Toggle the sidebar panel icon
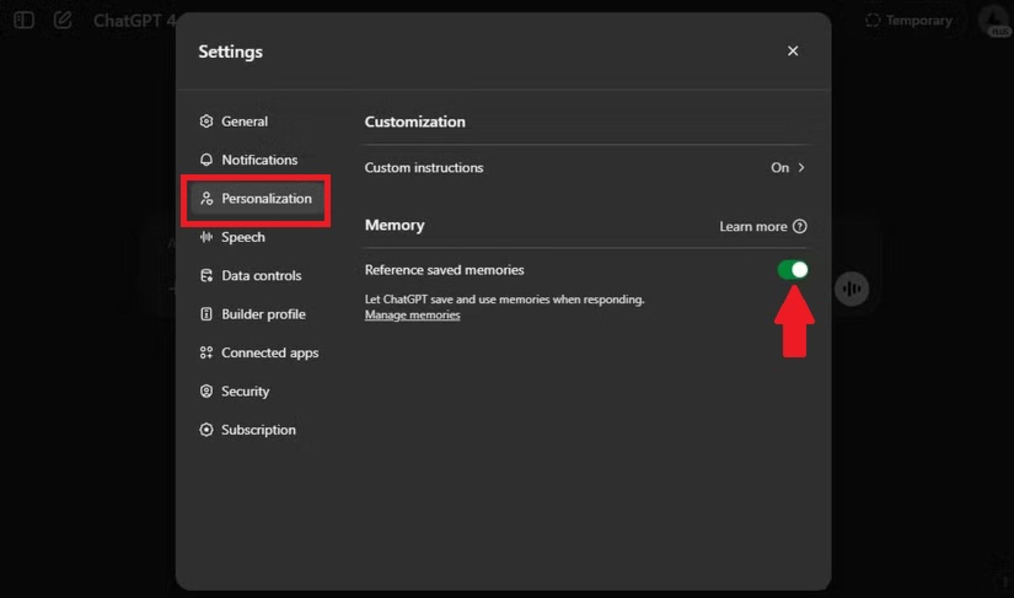Viewport: 1014px width, 598px height. point(24,21)
